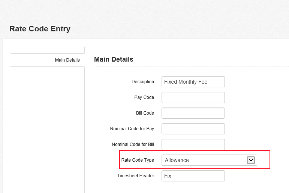Open the Allowance combo box
This screenshot has height=193, width=289.
click(209, 160)
